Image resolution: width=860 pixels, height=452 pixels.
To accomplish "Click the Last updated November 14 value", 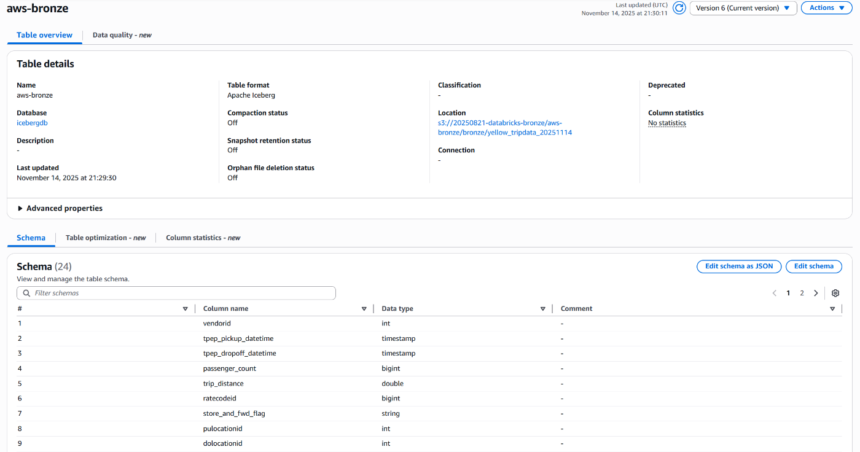I will coord(66,177).
